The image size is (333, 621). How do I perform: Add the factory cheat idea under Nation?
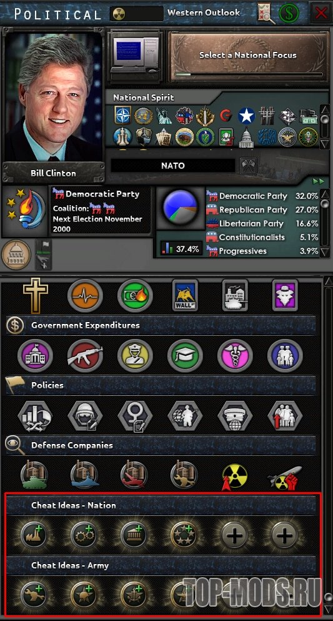(x=34, y=535)
